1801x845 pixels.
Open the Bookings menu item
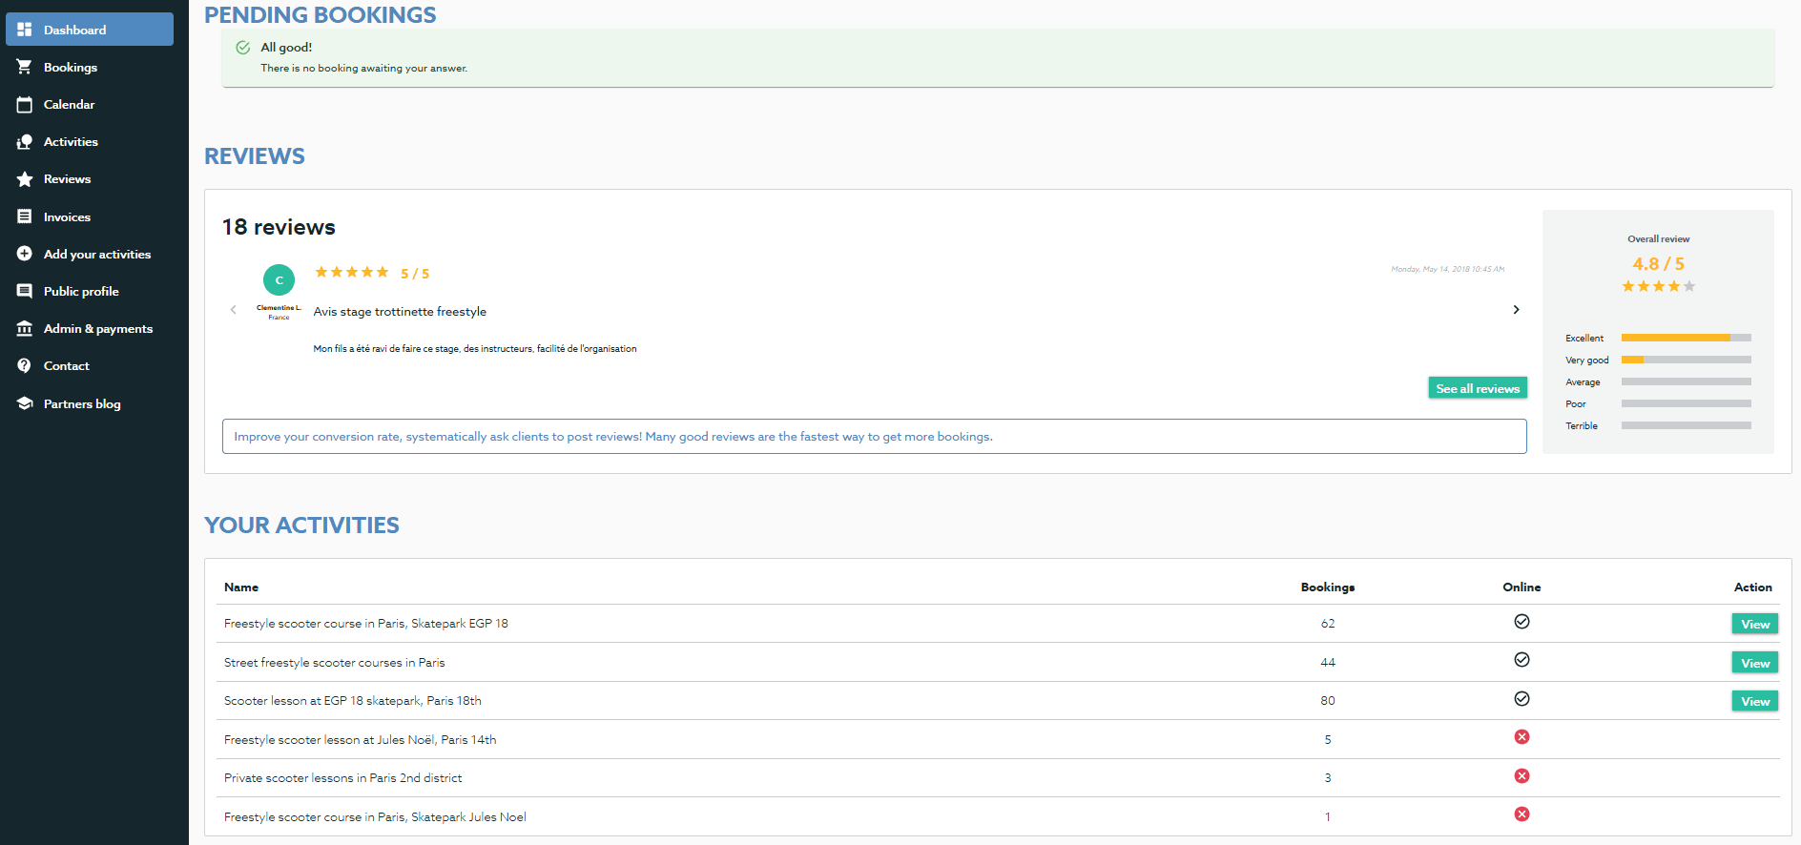pos(90,67)
